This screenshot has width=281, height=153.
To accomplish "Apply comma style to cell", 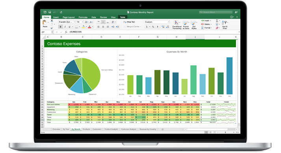I will click(158, 27).
